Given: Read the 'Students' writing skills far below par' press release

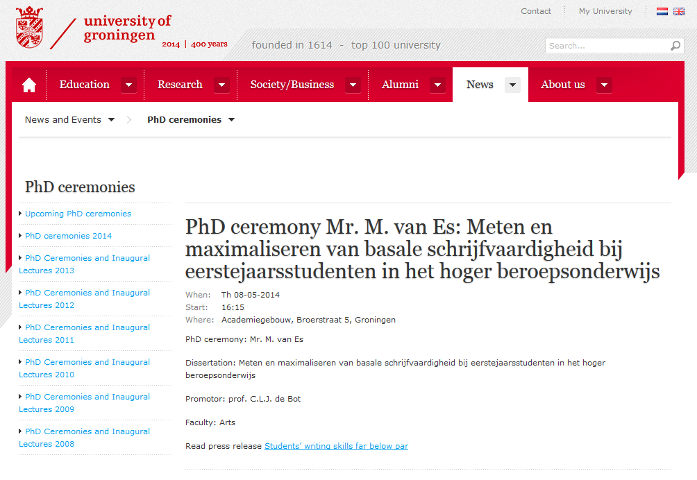Looking at the screenshot, I should (x=336, y=446).
